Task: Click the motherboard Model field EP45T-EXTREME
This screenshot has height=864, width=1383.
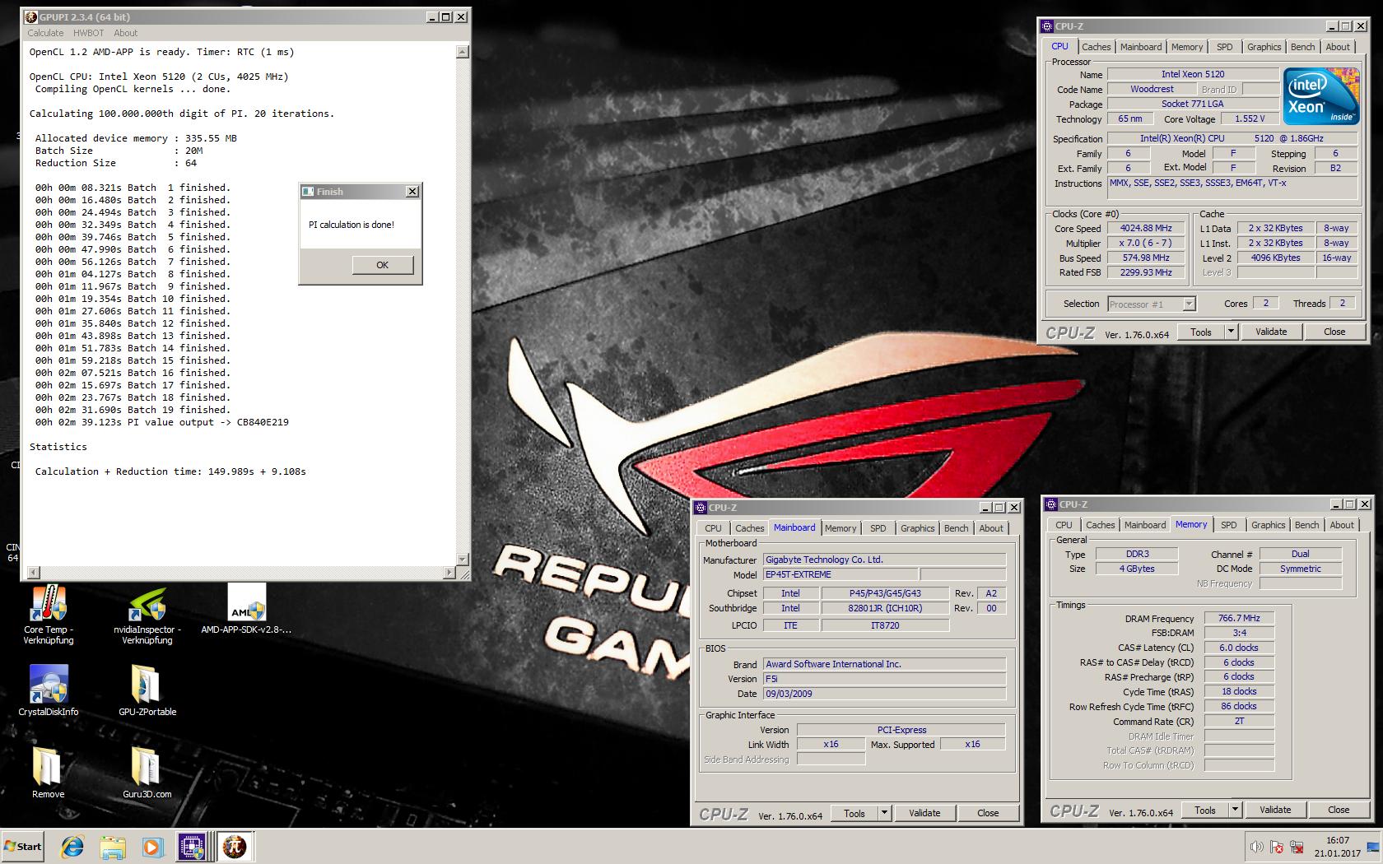Action: [x=841, y=574]
